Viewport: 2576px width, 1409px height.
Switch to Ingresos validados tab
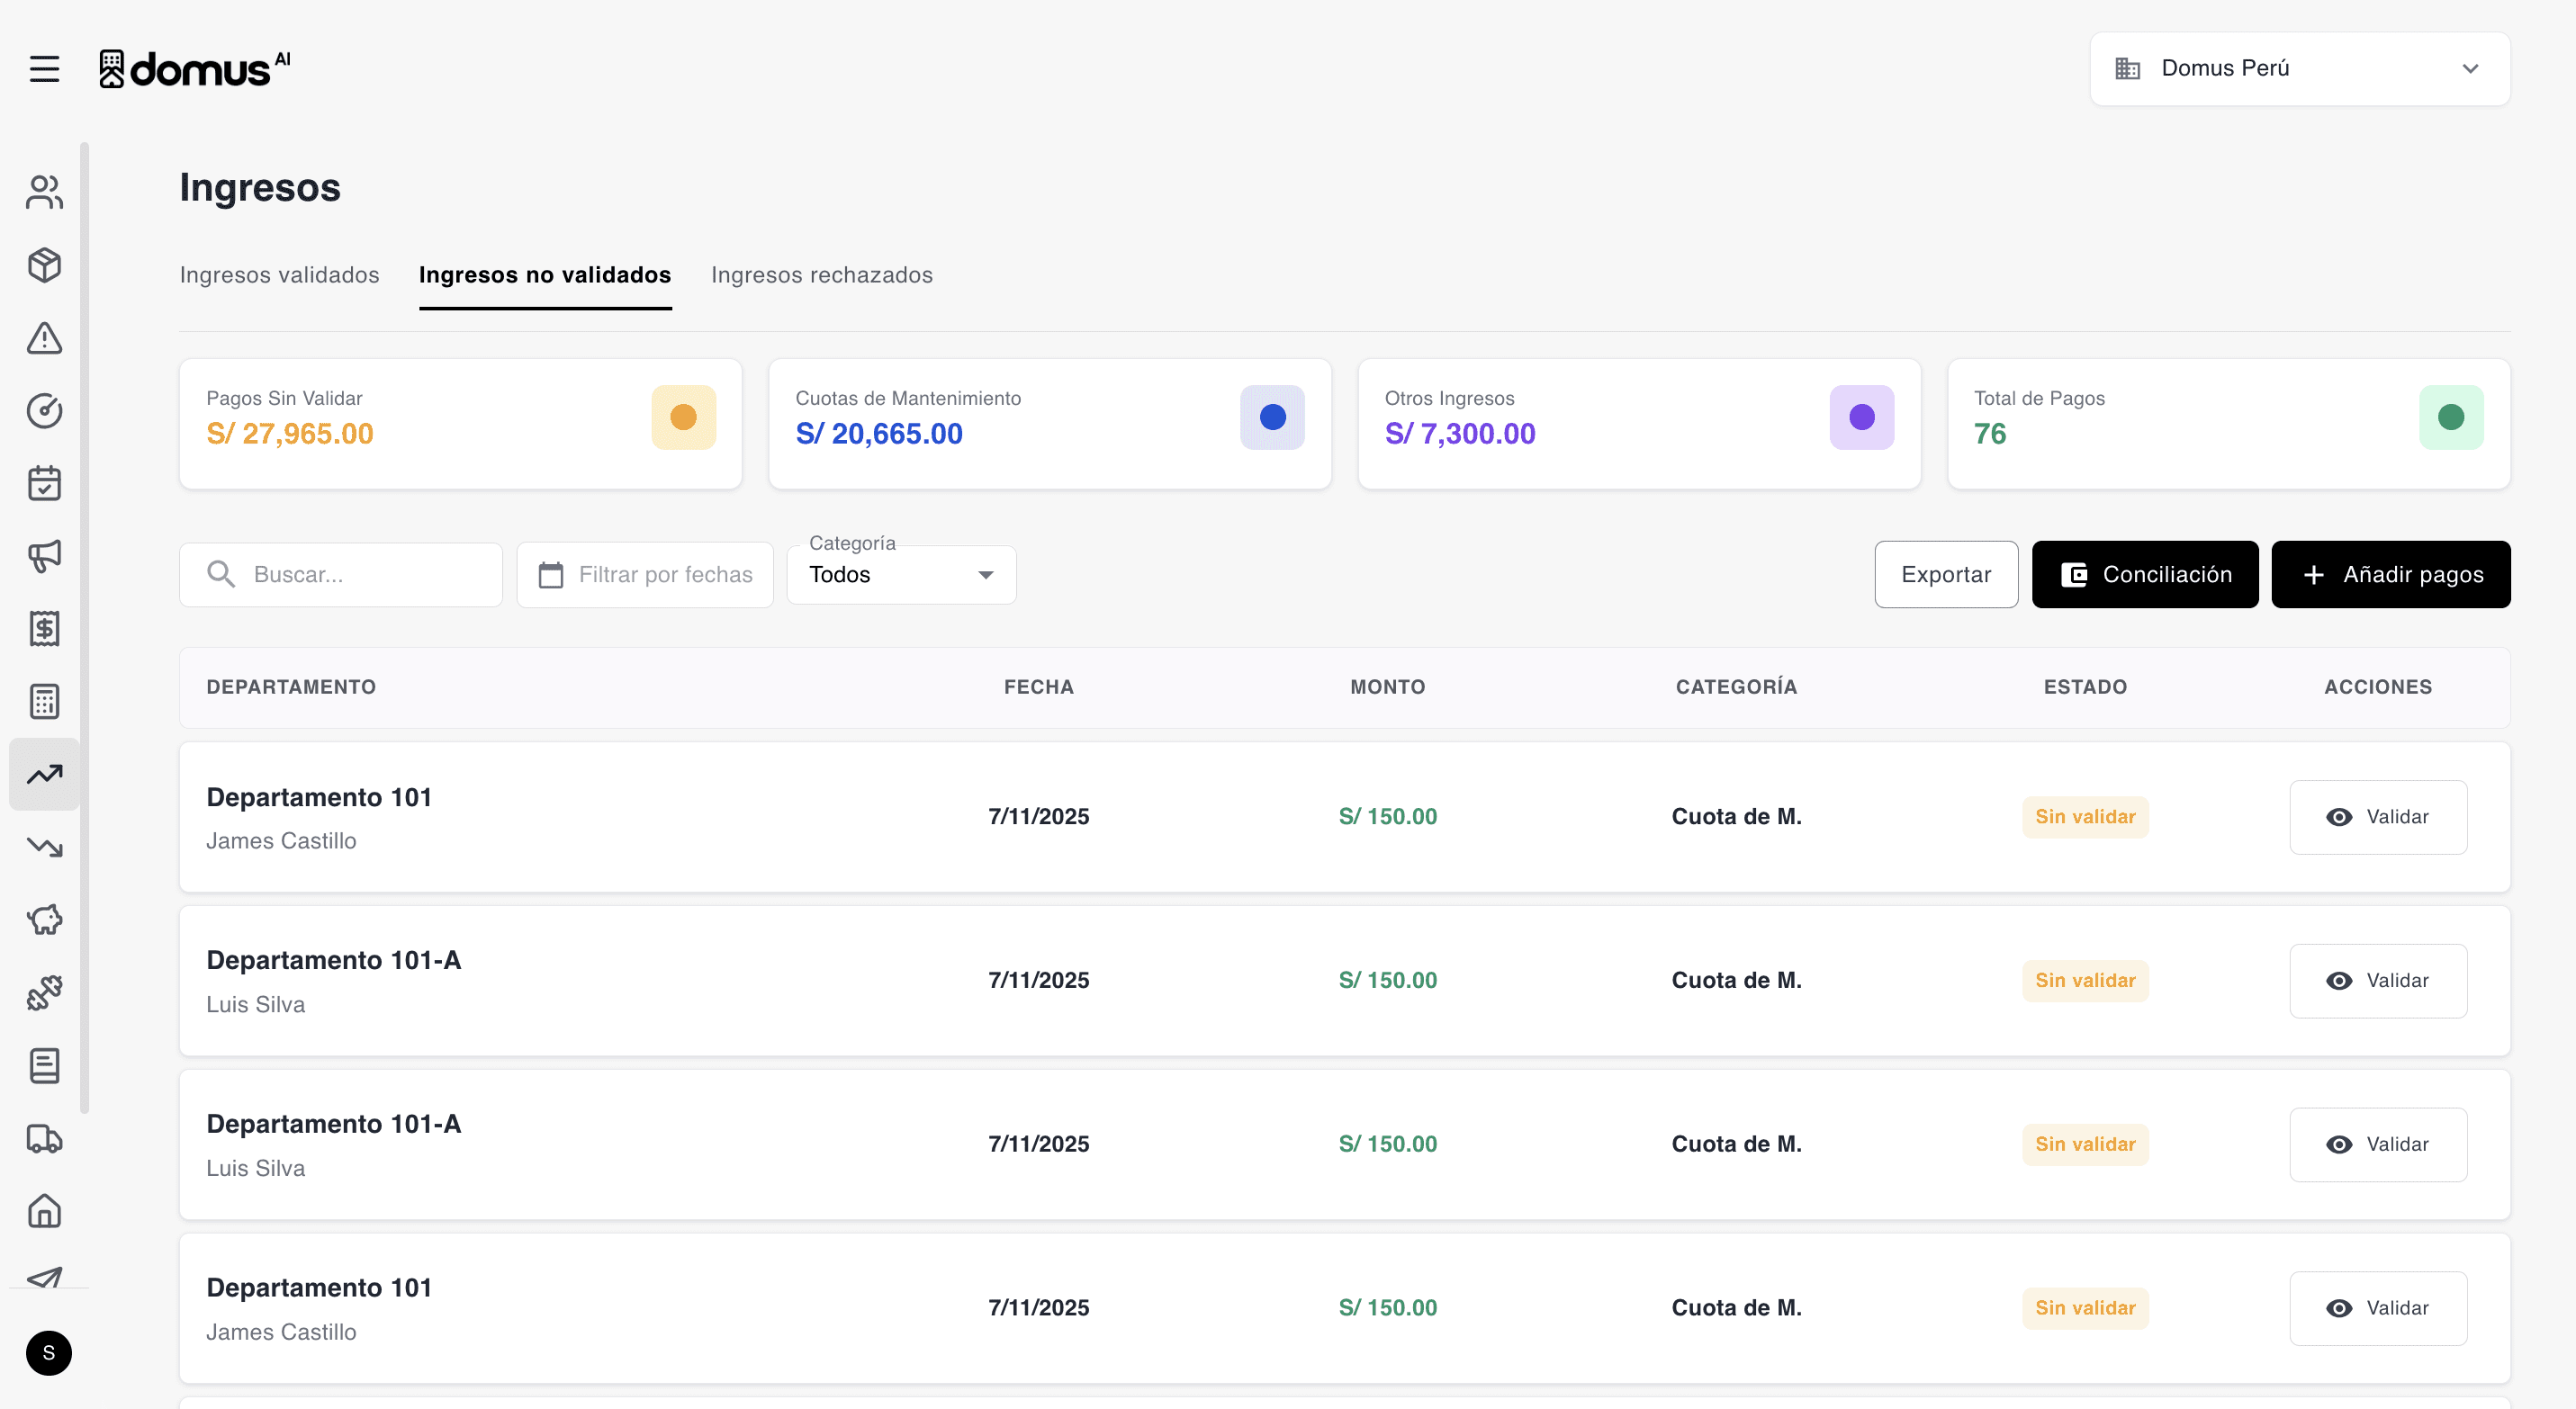tap(279, 274)
